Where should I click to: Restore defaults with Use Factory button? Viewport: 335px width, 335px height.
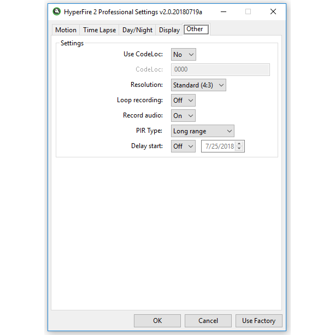pyautogui.click(x=258, y=321)
